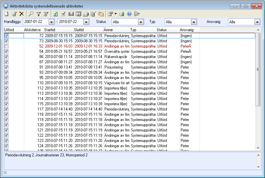The image size is (265, 178).
Task: Toggle Utförd checkbox for activity 72
Action: 7,35
